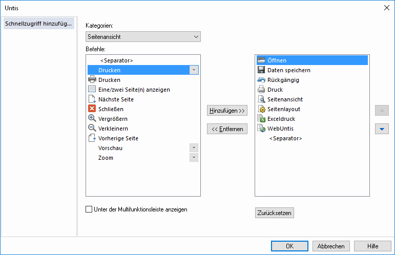Expand the Zoom dropdown arrow

click(x=194, y=158)
